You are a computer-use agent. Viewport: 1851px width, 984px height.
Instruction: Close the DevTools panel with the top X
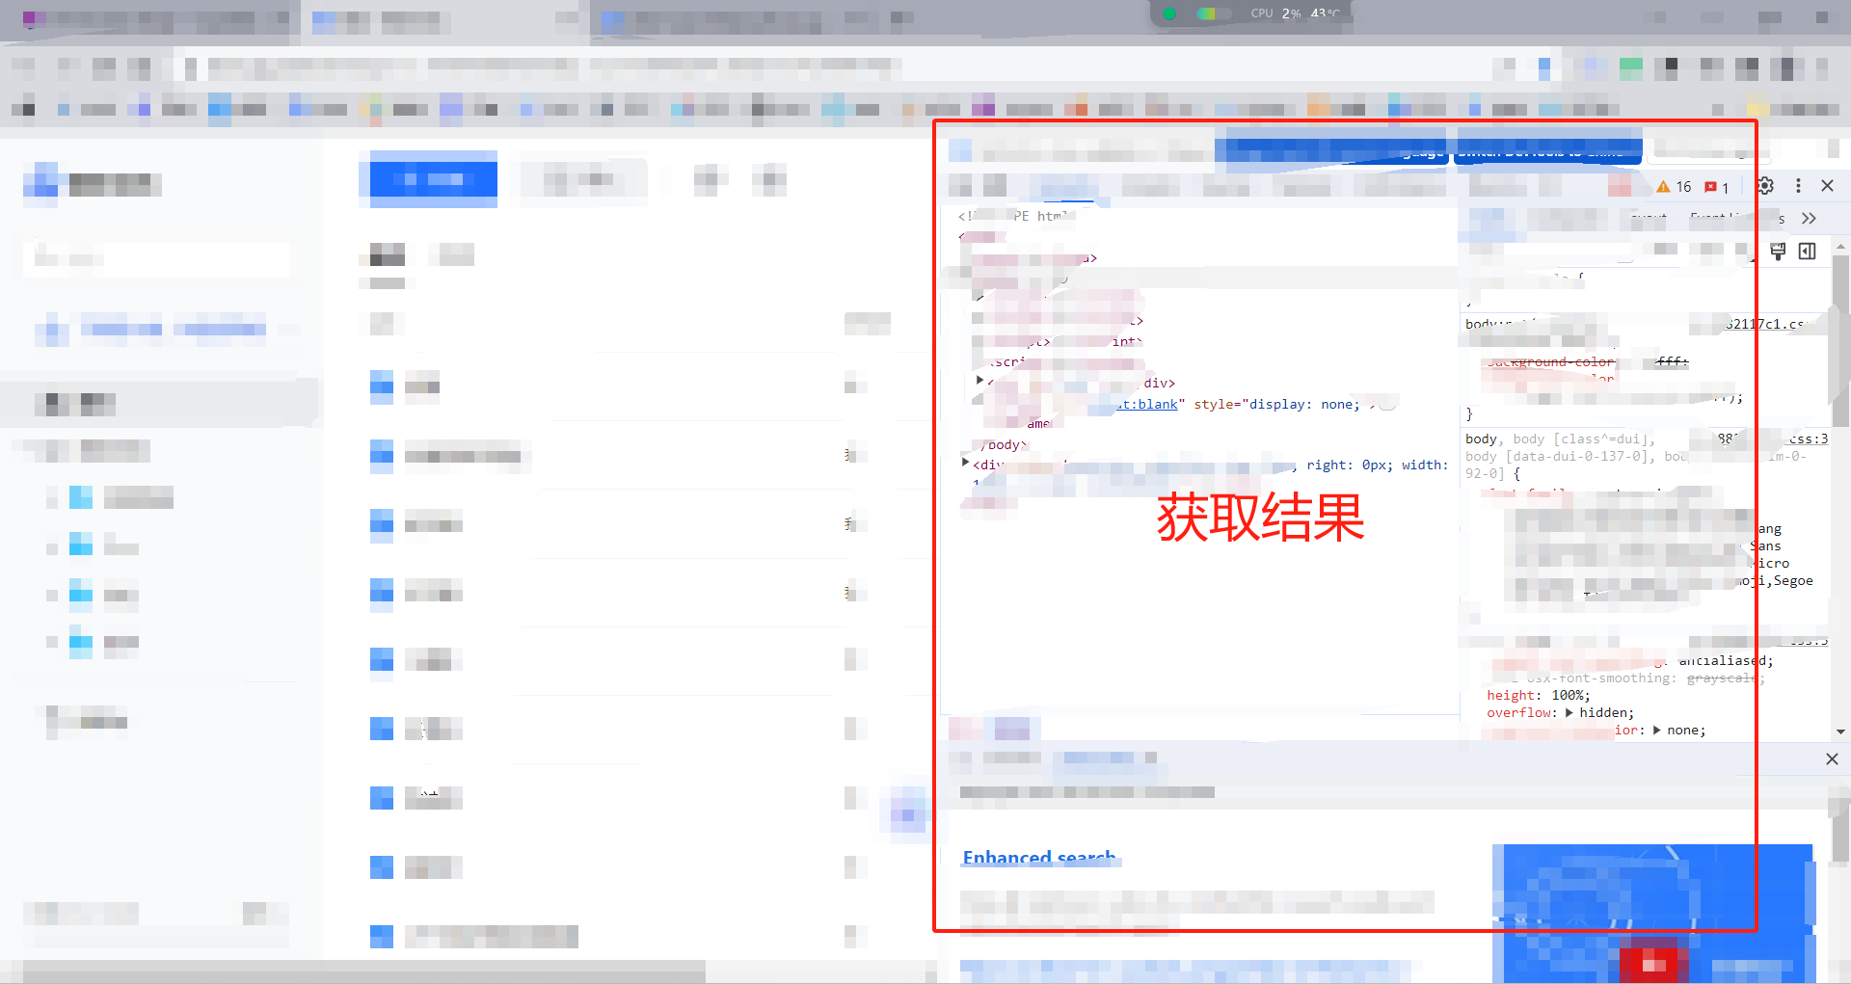pos(1827,186)
